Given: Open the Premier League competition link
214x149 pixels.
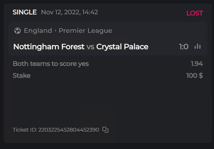Looking at the screenshot, I should point(85,31).
